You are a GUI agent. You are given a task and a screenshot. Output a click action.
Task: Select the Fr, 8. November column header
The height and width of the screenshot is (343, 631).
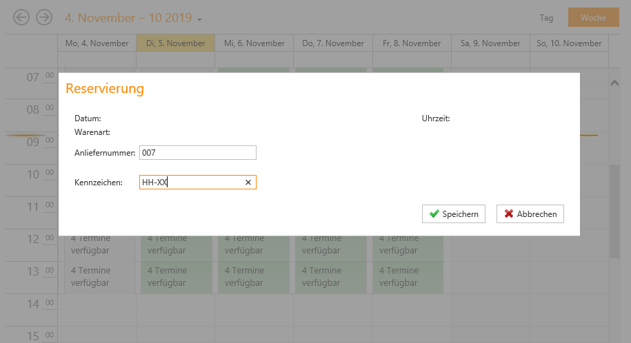pyautogui.click(x=412, y=43)
